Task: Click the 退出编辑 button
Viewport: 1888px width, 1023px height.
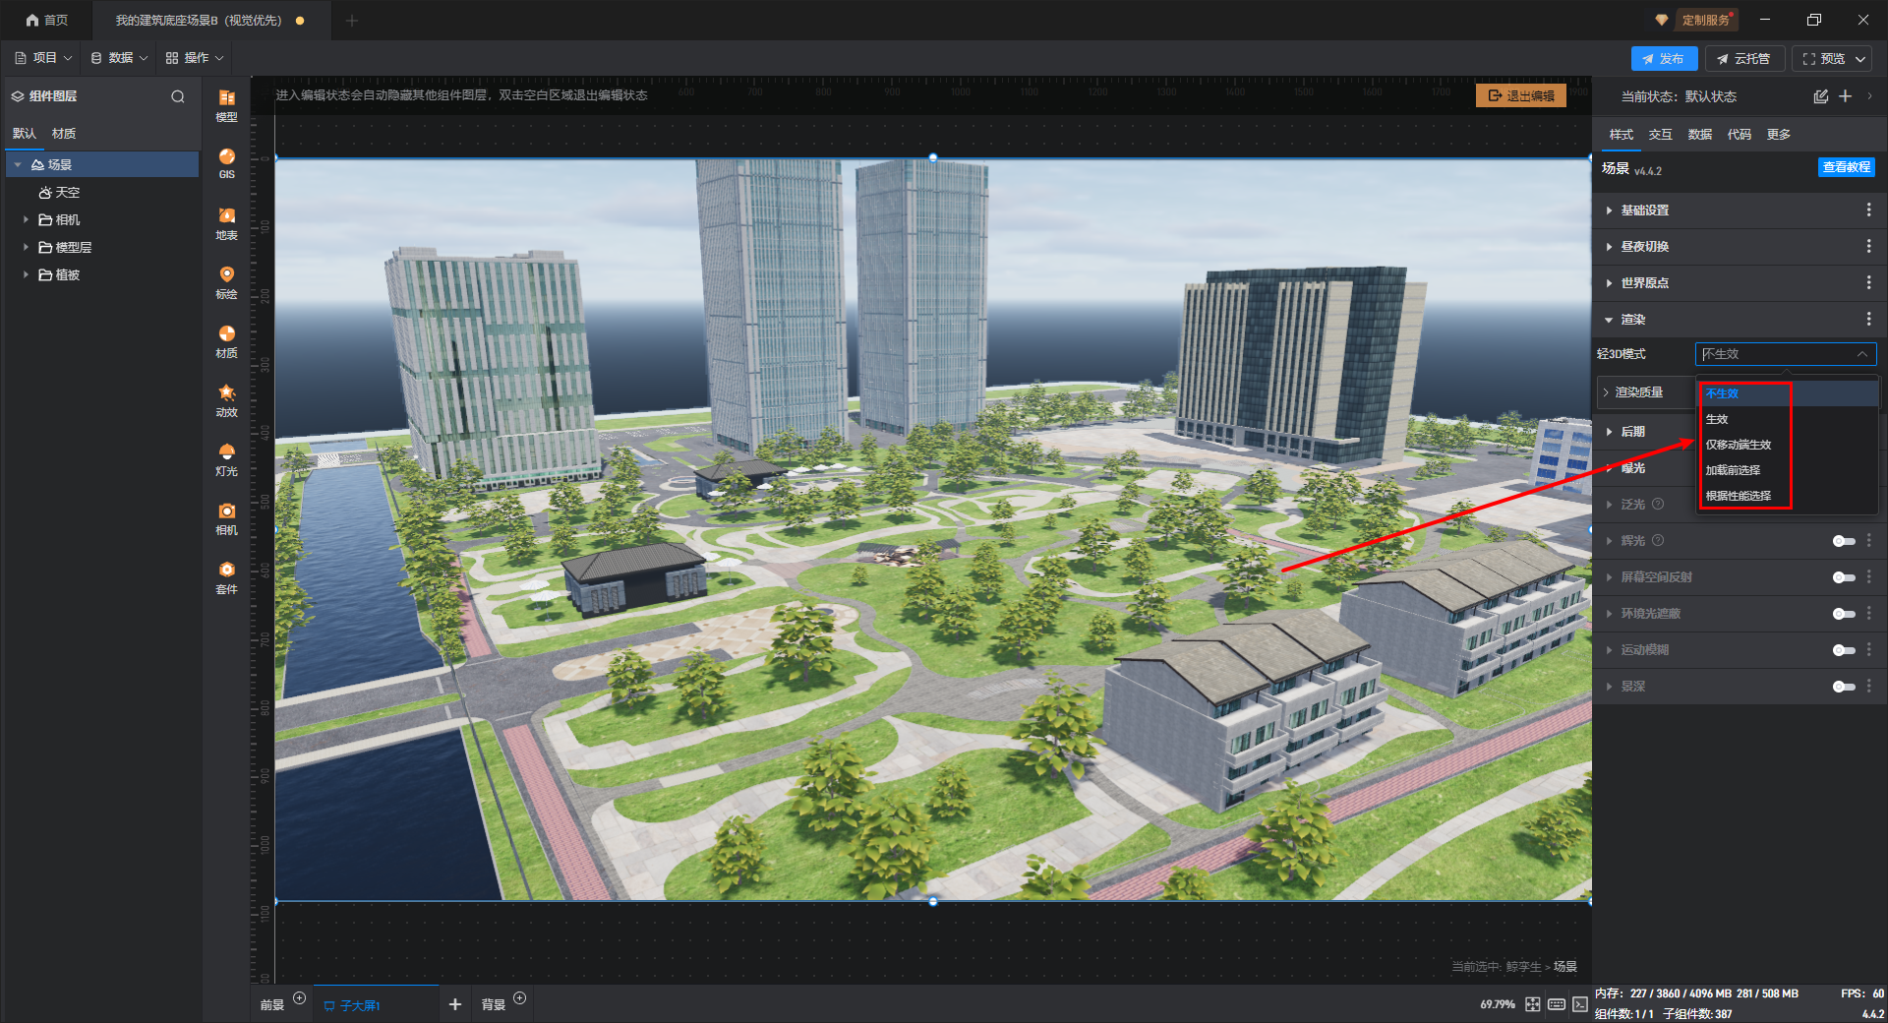Action: coord(1521,95)
